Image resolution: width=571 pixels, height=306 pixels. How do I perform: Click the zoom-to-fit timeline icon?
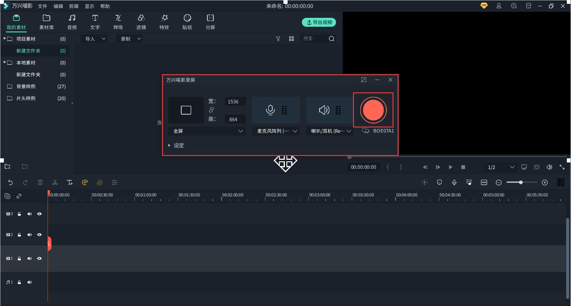pos(484,182)
